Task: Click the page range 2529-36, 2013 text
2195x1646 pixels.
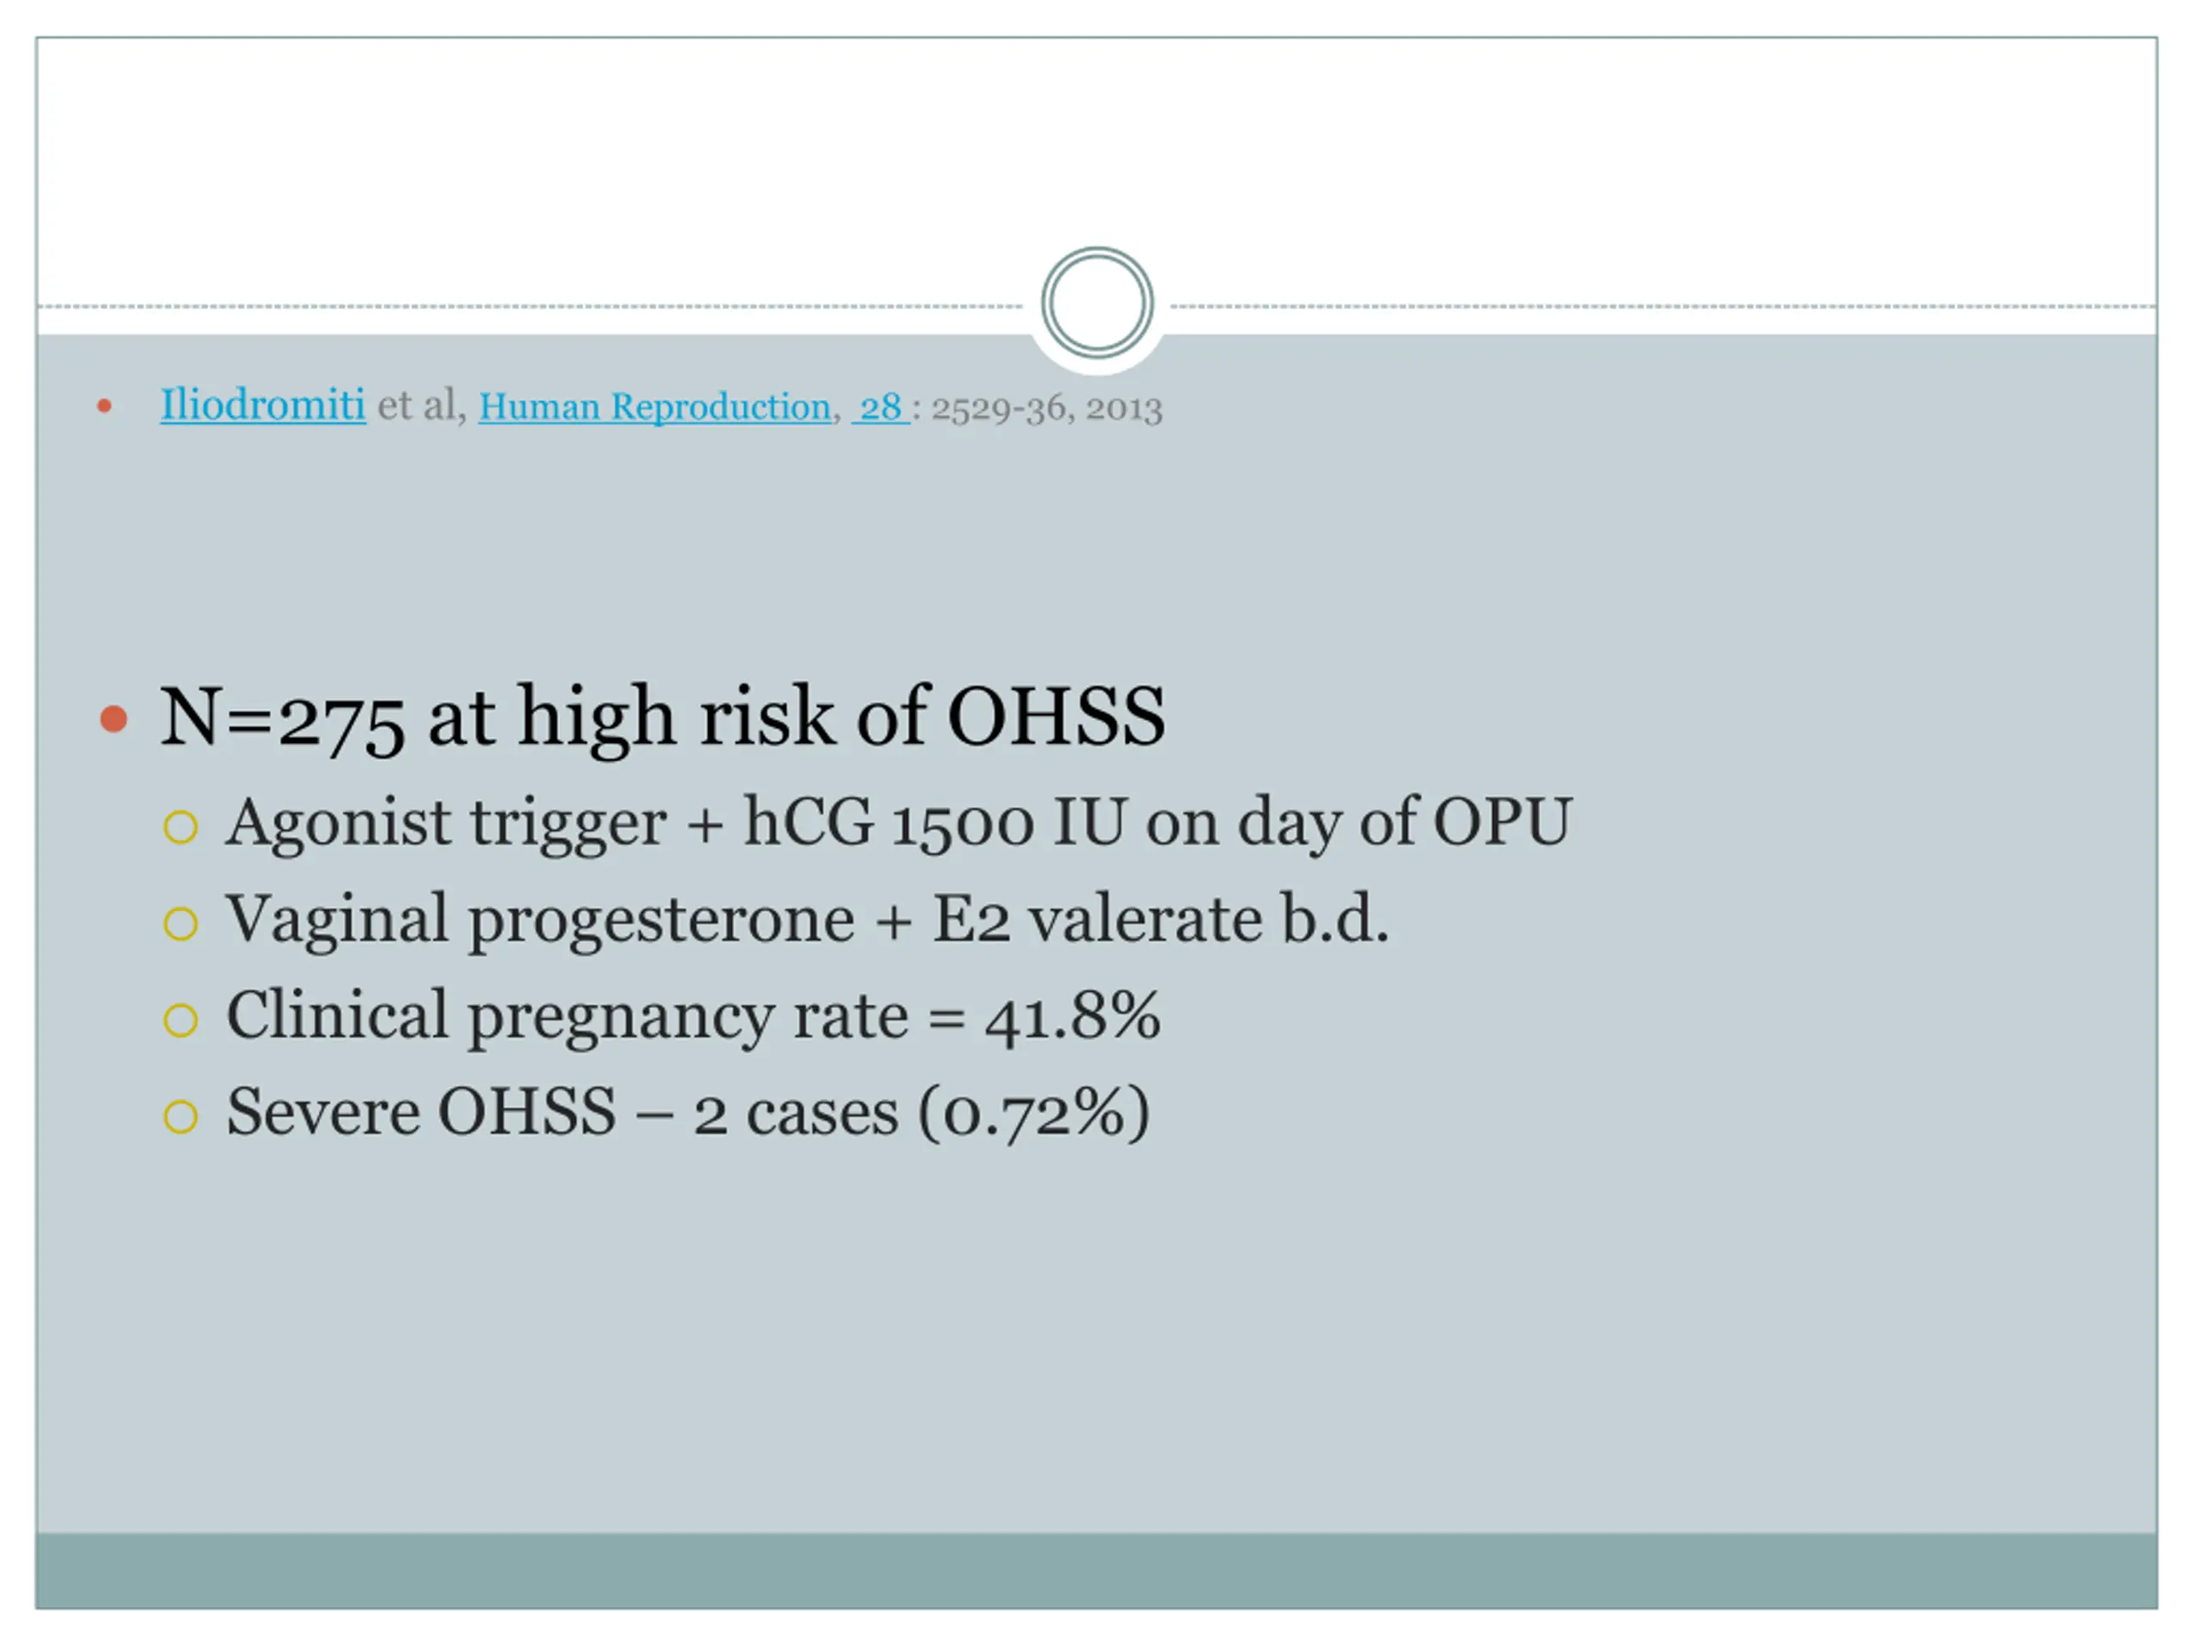Action: (x=1046, y=408)
